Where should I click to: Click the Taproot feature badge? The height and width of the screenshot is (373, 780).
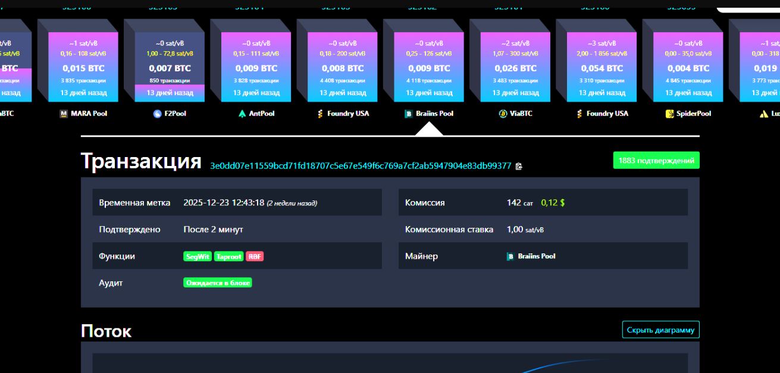[x=229, y=256]
